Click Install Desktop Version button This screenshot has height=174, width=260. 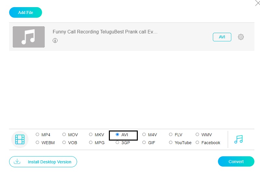(43, 162)
